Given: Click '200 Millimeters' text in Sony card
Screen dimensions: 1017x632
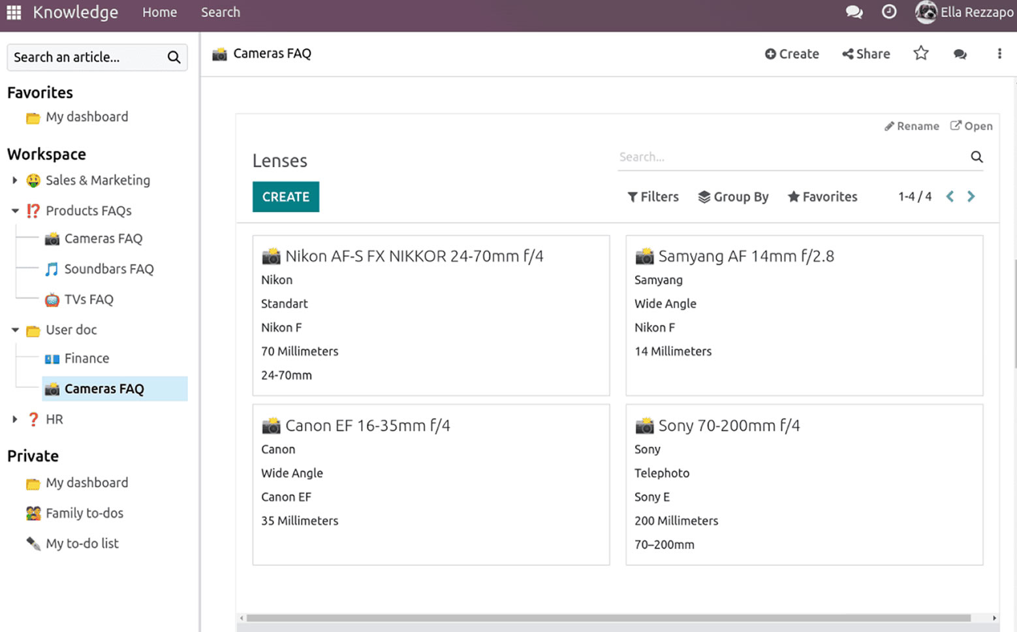Looking at the screenshot, I should 676,521.
